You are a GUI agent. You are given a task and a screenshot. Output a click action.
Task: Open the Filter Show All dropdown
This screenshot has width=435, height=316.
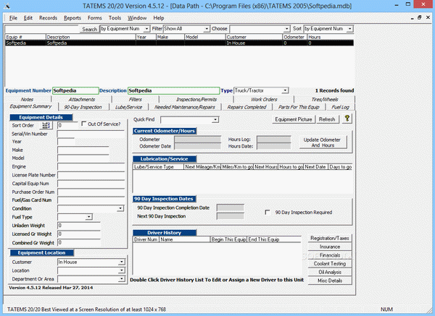207,28
